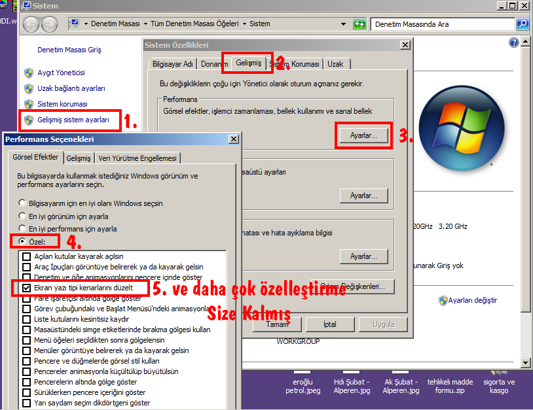Viewport: 533px width, 410px height.
Task: Check 'Sürüklerken pencere içeriğini göster'
Action: [x=26, y=393]
